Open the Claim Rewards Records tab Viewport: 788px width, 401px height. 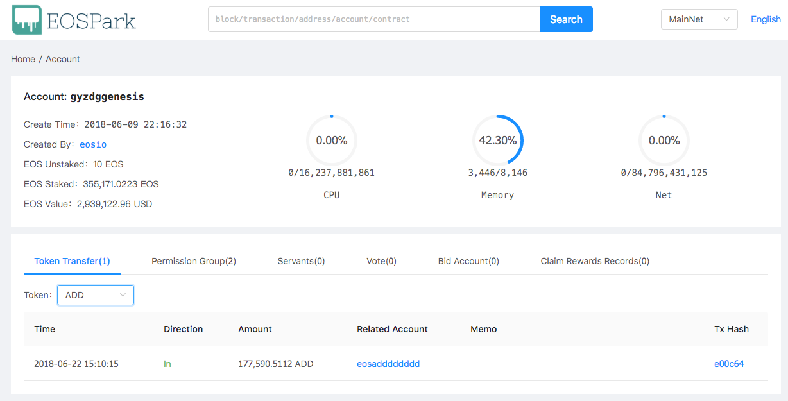point(595,261)
